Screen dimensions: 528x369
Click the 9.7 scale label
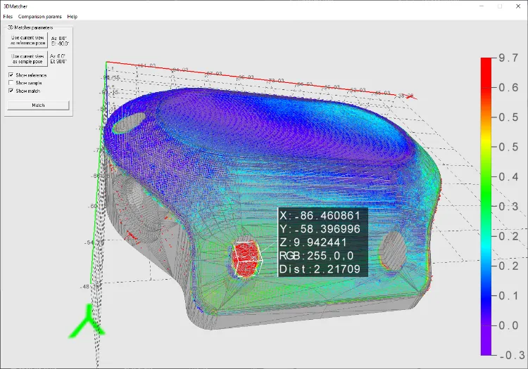pos(508,58)
